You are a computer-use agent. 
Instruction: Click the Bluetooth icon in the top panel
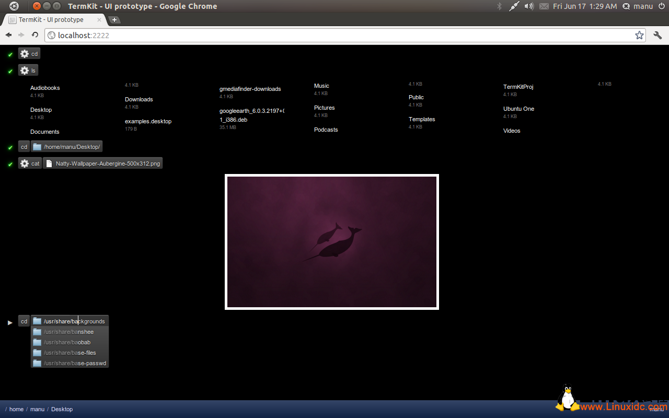click(499, 6)
